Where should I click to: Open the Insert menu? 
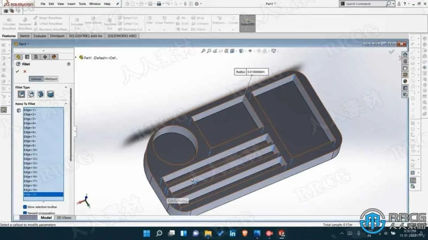(x=71, y=4)
